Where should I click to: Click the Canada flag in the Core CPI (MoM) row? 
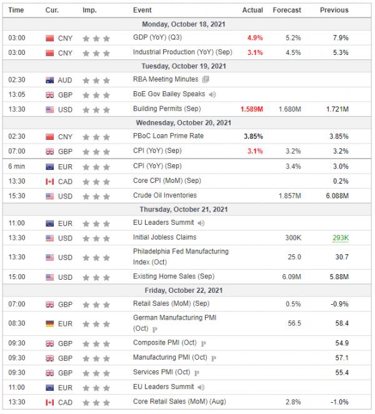49,182
